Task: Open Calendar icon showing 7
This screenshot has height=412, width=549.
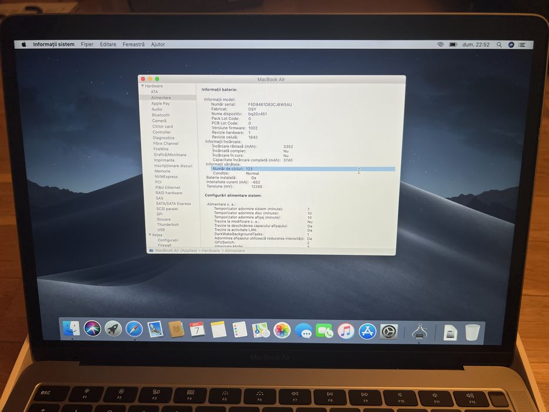Action: pyautogui.click(x=197, y=330)
